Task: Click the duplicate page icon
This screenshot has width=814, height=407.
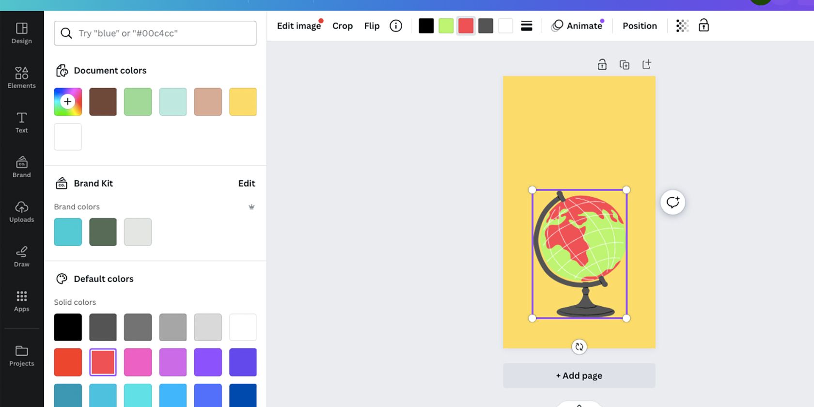Action: (x=625, y=64)
